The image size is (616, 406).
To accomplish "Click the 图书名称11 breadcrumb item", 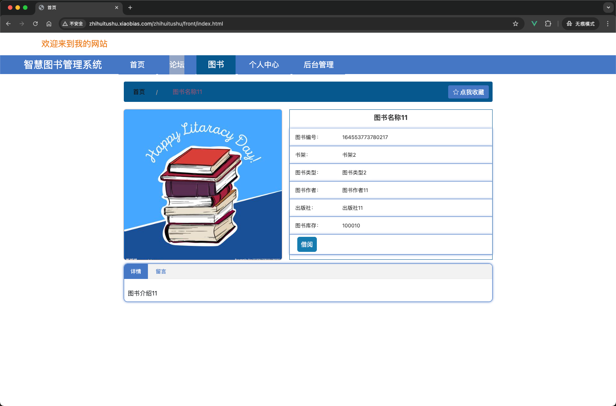I will click(187, 92).
